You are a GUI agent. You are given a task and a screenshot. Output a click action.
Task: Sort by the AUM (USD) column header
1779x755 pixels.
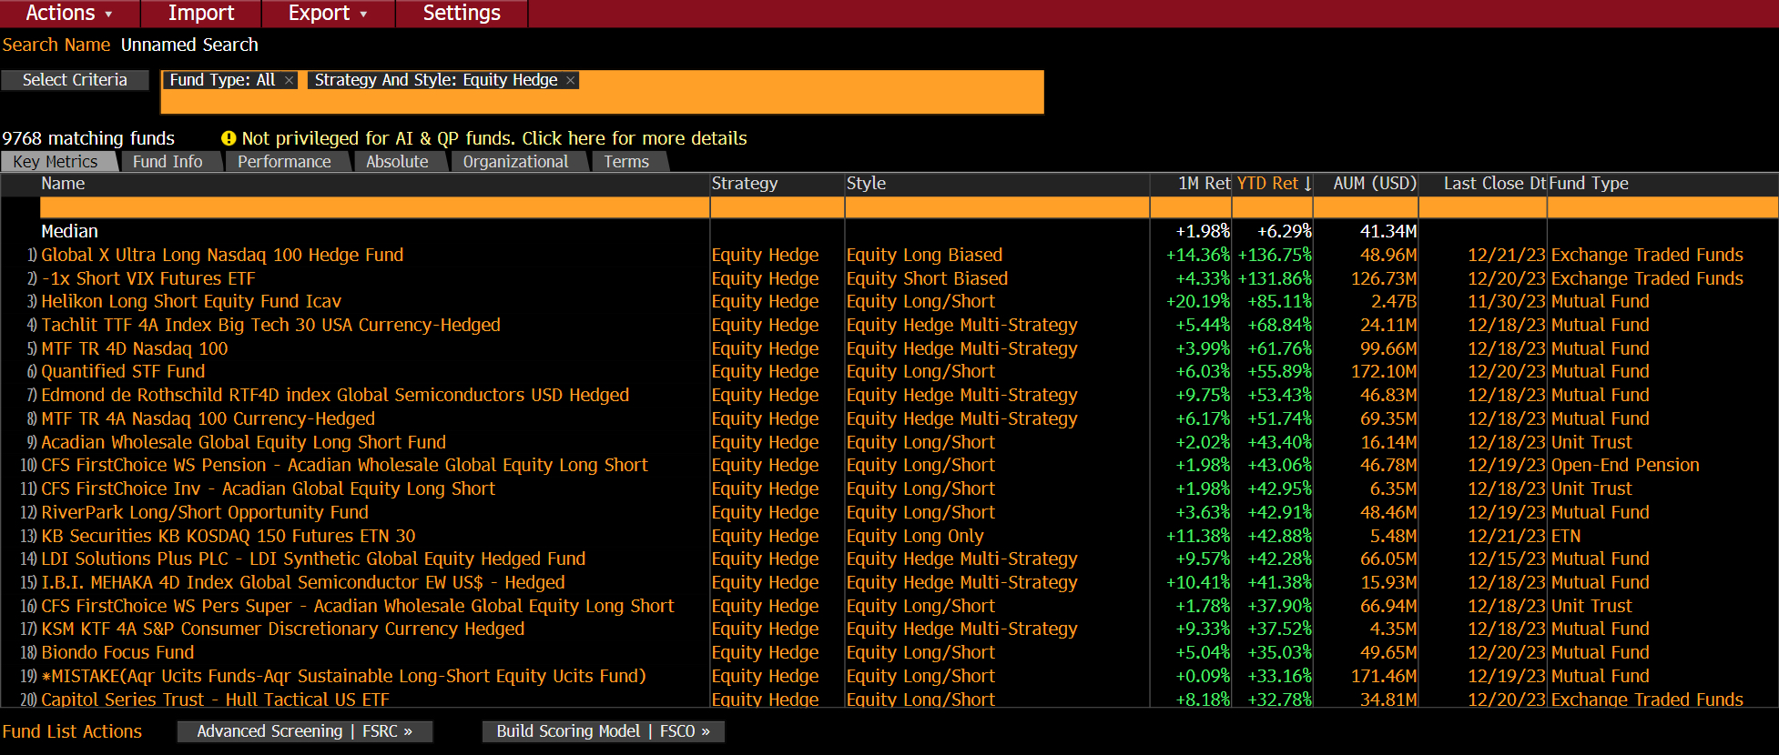tap(1375, 184)
